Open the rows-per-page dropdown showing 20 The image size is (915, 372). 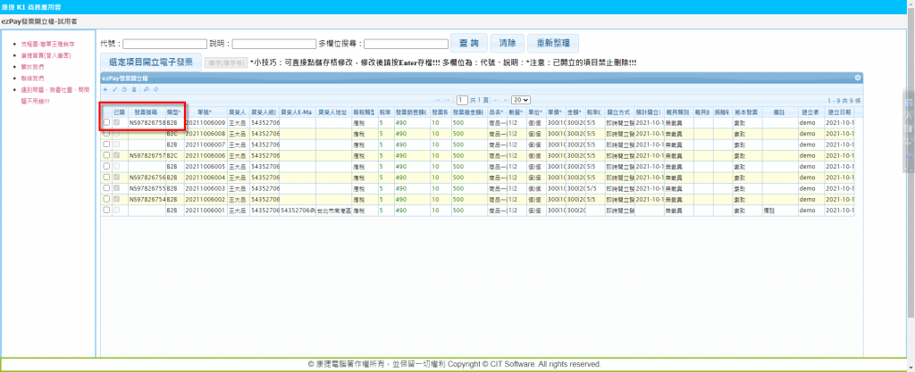521,99
